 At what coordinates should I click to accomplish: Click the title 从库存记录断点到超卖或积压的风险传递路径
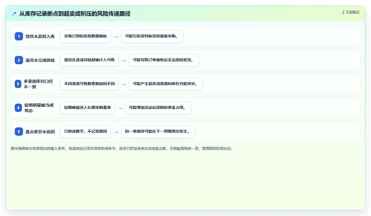click(75, 14)
